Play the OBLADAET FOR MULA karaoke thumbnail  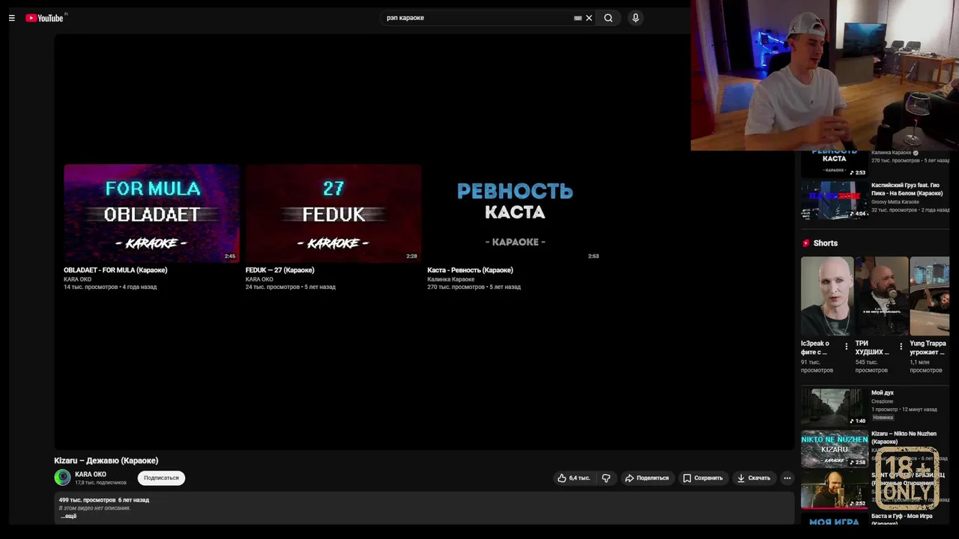tap(151, 213)
